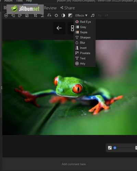Image resolution: width=137 pixels, height=171 pixels.
Task: Select Blur in the effects list
Action: tap(85, 43)
